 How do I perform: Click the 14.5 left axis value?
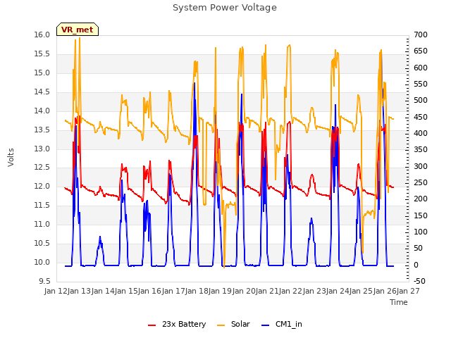coord(42,92)
